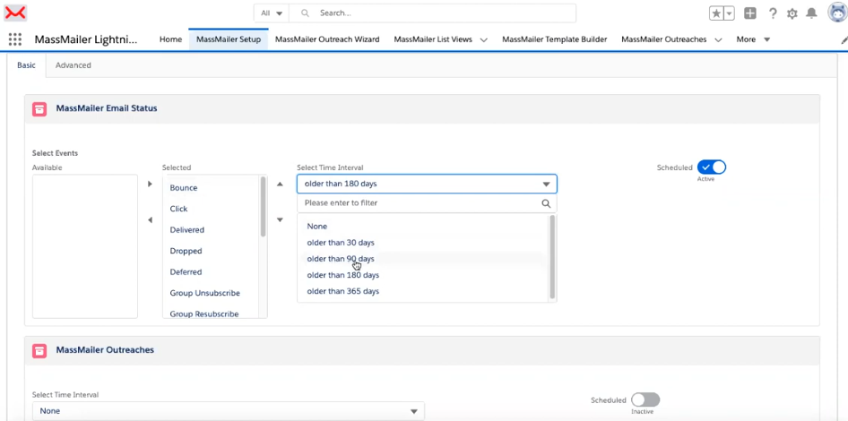Enable the Outreaches Scheduled toggle
Image resolution: width=848 pixels, height=421 pixels.
tap(645, 400)
